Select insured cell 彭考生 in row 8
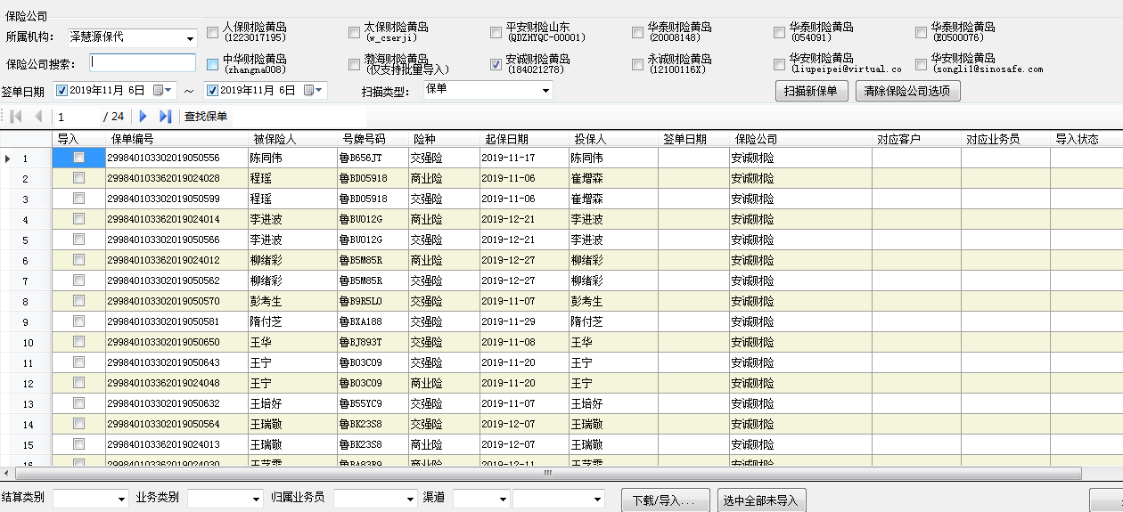 pos(293,301)
